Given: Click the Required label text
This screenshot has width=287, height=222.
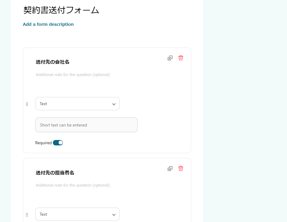Looking at the screenshot, I should point(44,142).
